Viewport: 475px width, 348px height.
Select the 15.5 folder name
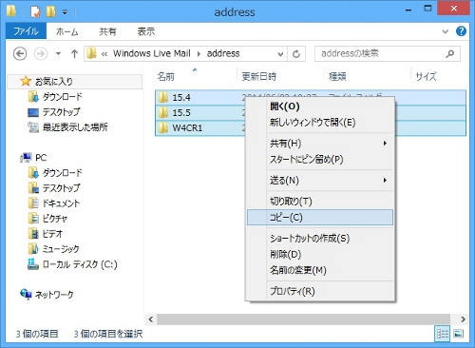[181, 113]
